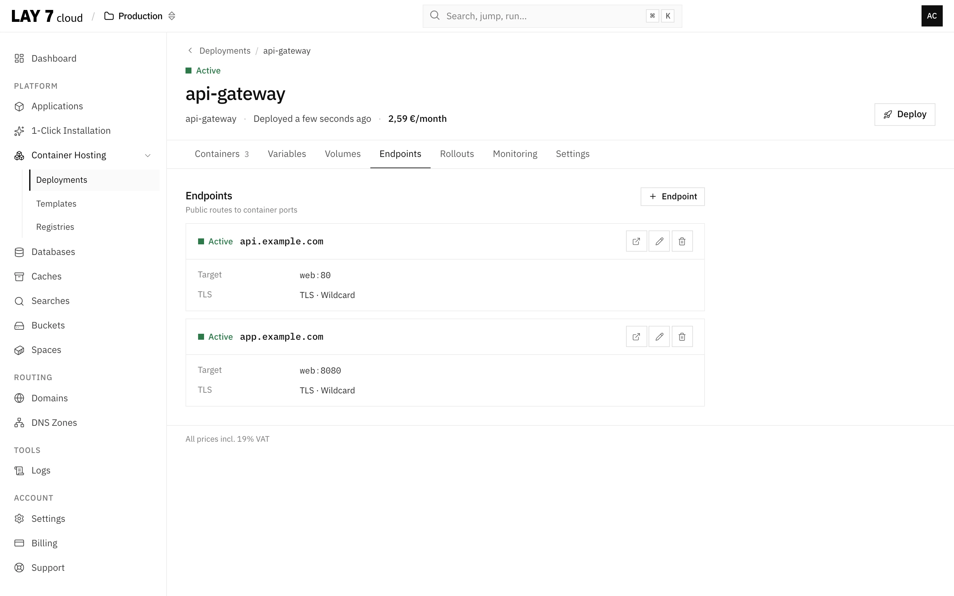Click the api.example.com hostname
Screen dimensions: 954x596
point(282,242)
